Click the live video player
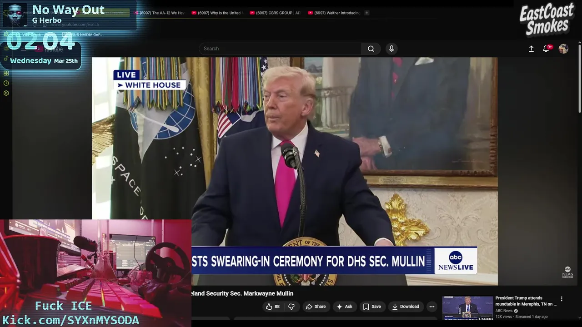This screenshot has width=582, height=327. click(x=295, y=171)
